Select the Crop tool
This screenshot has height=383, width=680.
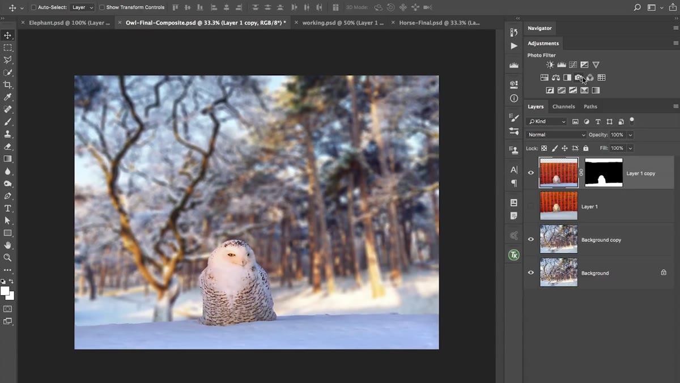click(8, 85)
